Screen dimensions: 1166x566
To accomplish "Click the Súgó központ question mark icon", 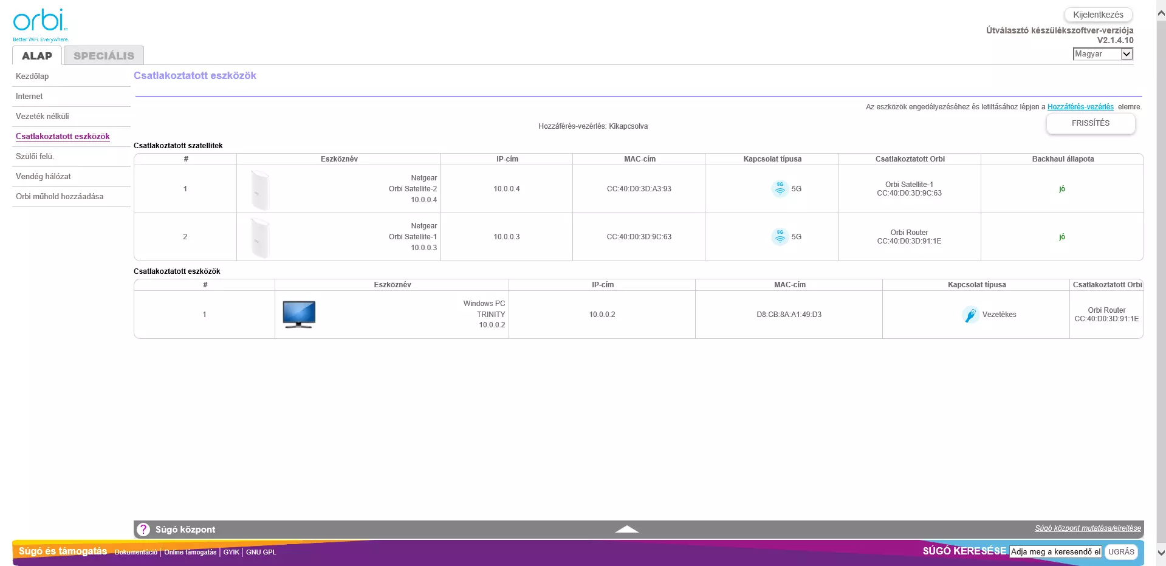I will (x=143, y=530).
